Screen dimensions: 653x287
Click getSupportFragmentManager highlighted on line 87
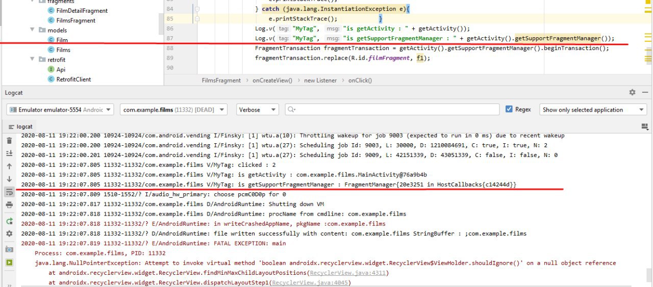pyautogui.click(x=558, y=38)
